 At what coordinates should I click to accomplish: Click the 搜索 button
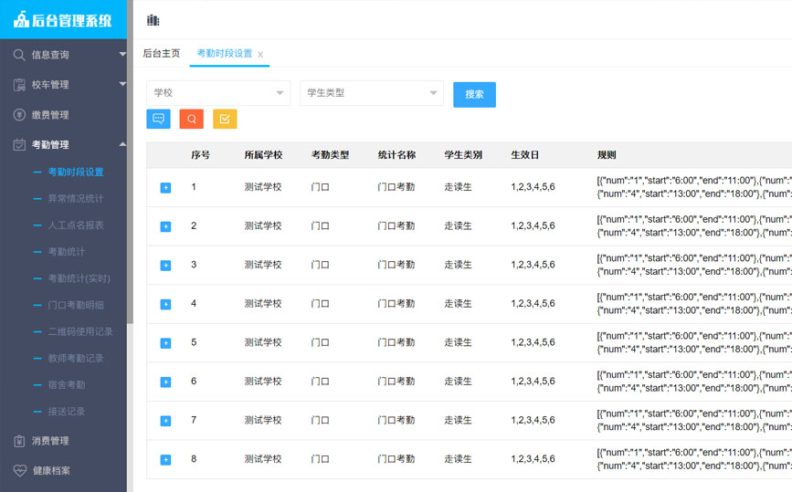474,94
